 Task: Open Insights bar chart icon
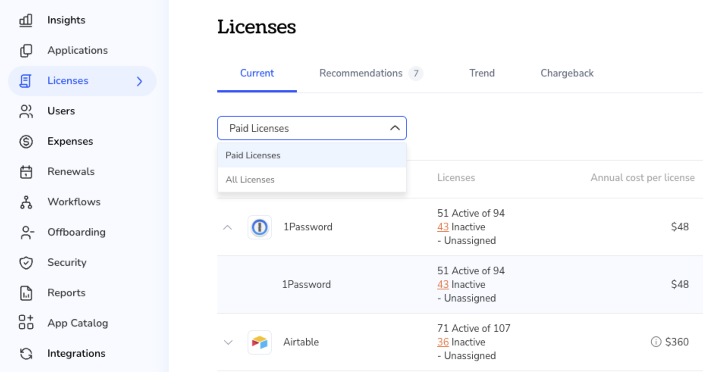click(x=26, y=20)
